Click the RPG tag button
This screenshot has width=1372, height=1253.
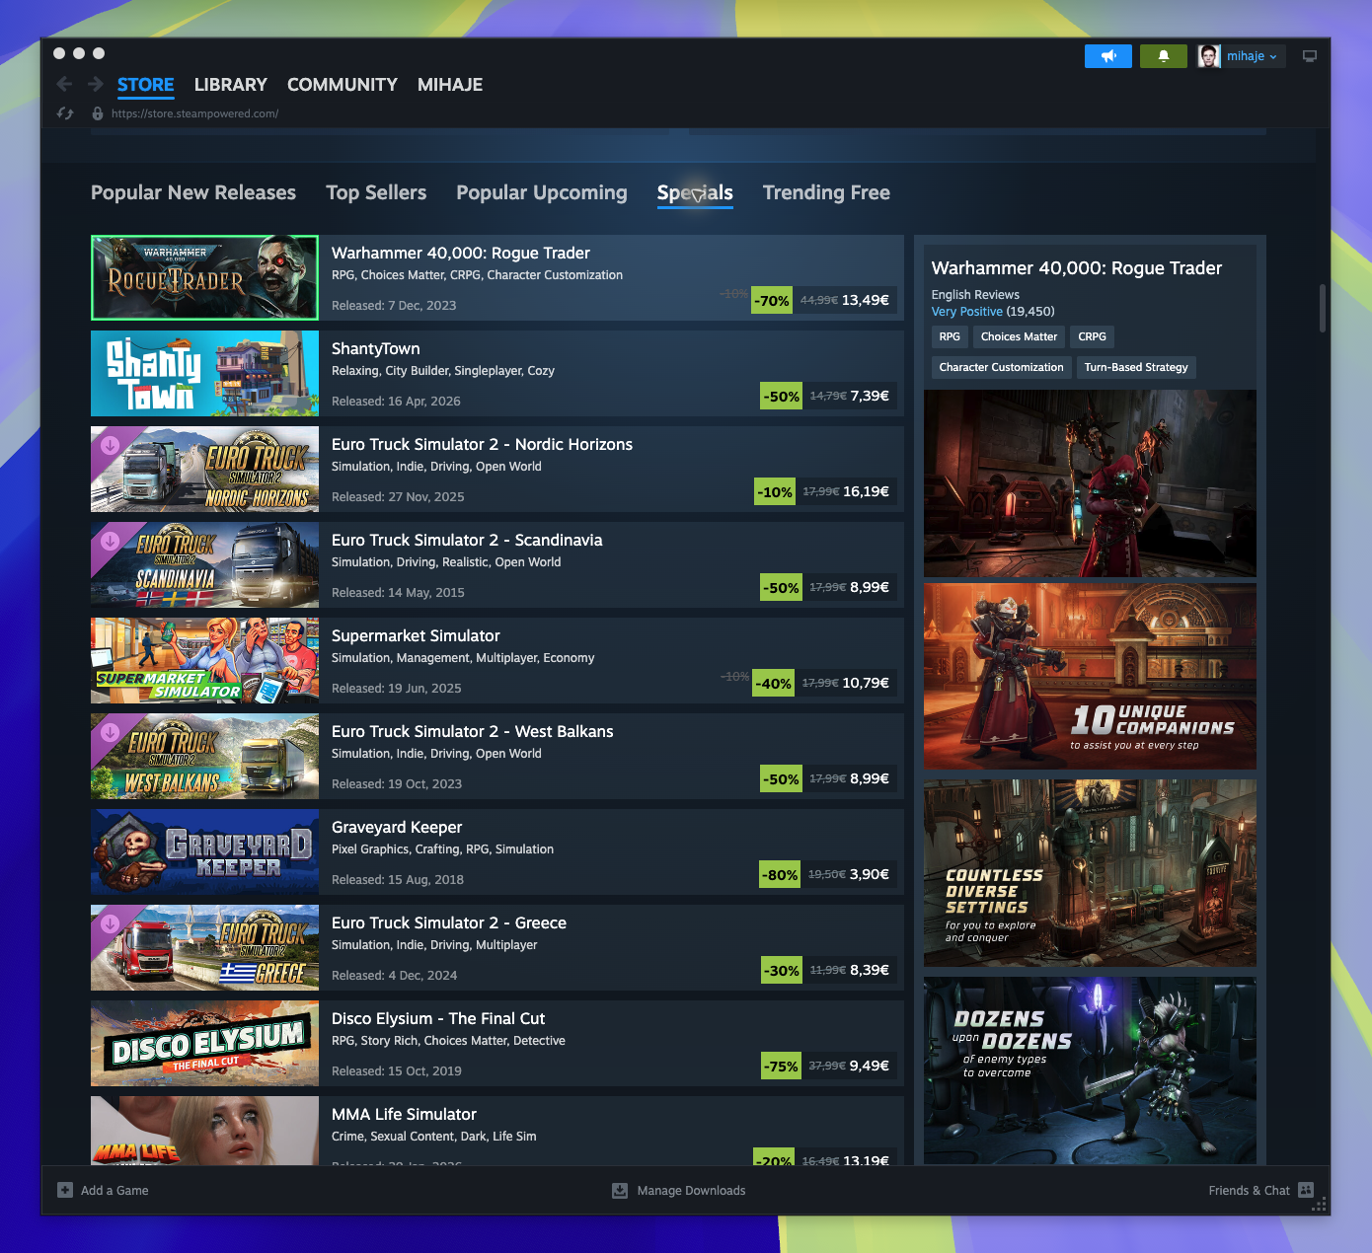pos(950,337)
